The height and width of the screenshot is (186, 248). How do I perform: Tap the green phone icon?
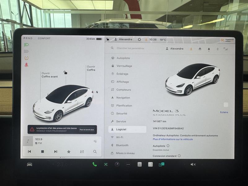tap(95, 164)
